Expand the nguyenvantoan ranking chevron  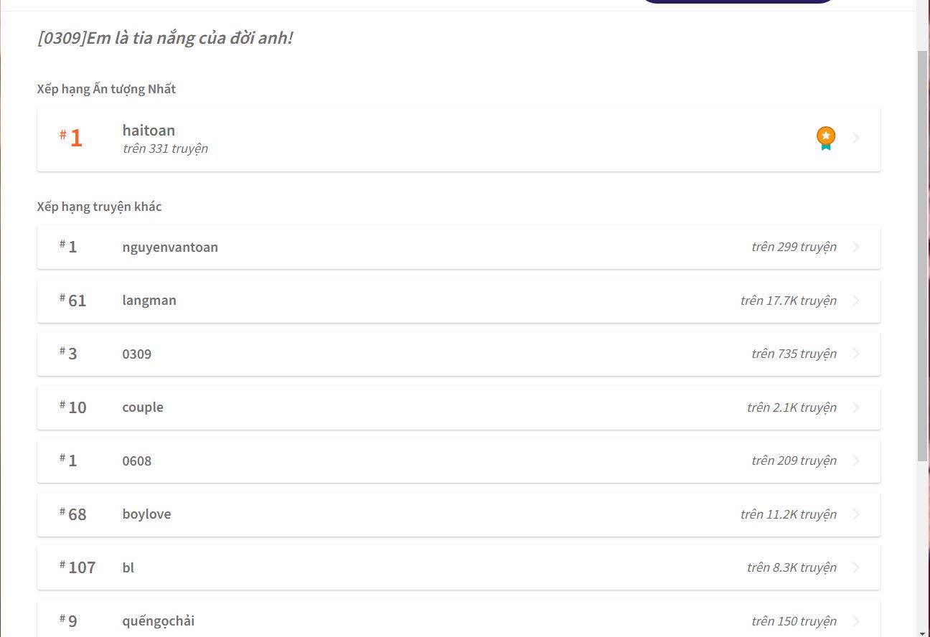[x=855, y=247]
